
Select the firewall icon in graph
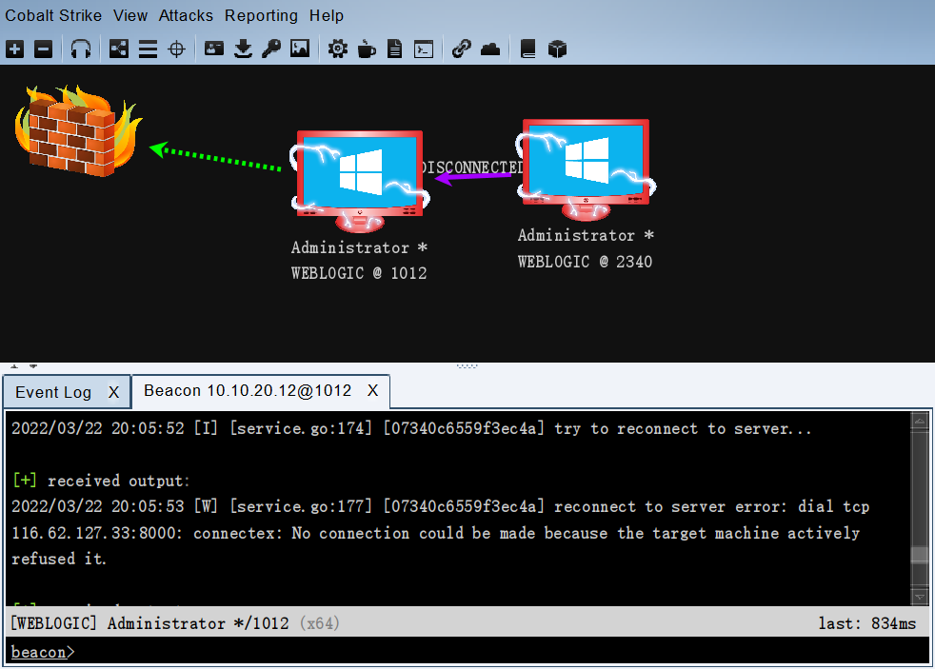pos(79,130)
